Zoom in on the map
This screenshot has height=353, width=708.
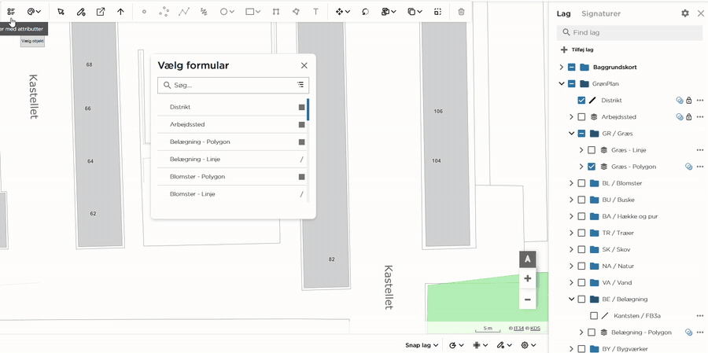pos(527,278)
